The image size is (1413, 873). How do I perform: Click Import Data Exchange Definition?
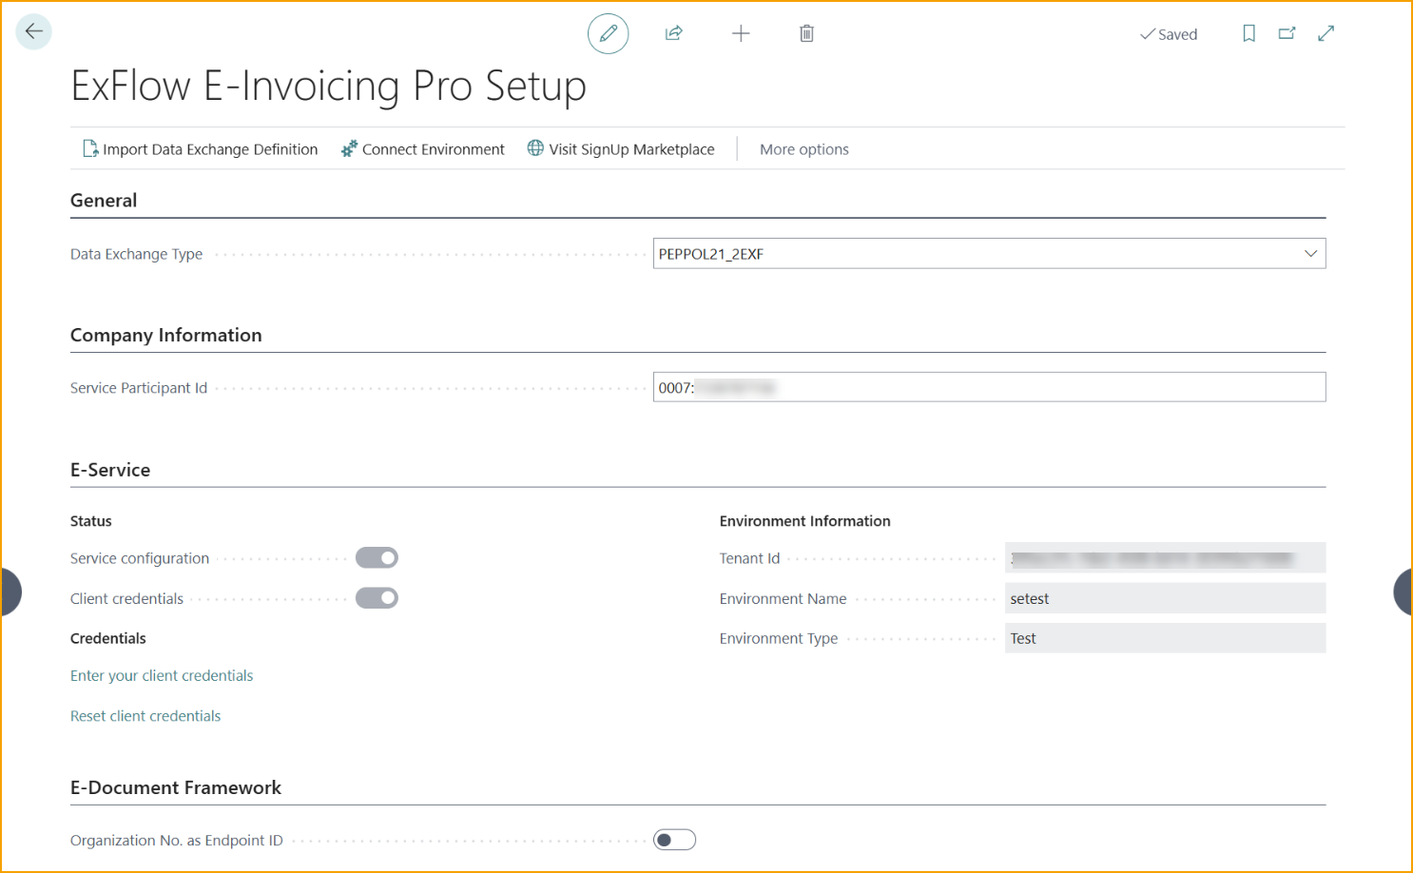(x=201, y=149)
